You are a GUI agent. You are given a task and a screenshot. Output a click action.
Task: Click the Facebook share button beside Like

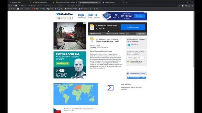[x=143, y=78]
